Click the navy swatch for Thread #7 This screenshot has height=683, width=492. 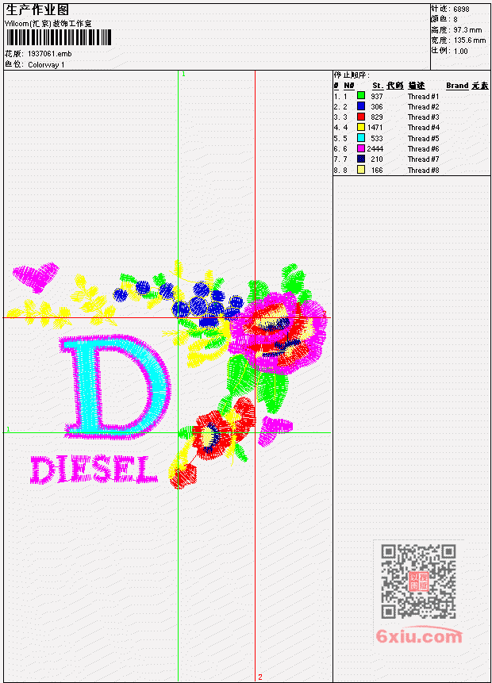point(361,159)
